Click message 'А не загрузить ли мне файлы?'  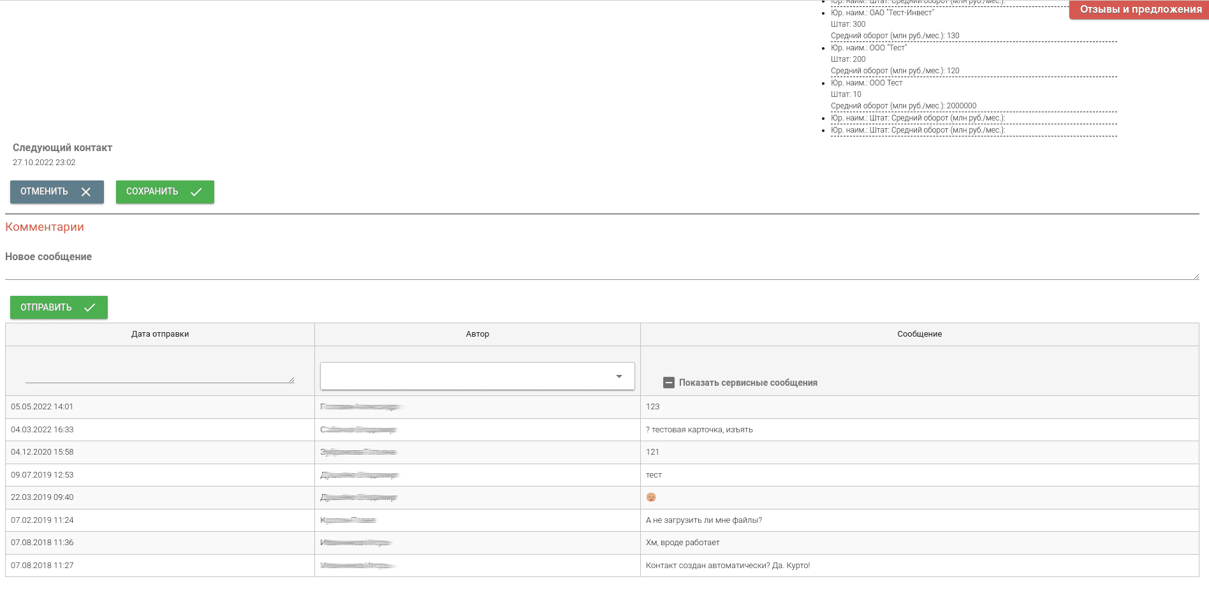(x=703, y=520)
